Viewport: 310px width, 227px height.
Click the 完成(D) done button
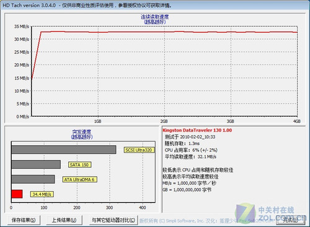[290, 220]
